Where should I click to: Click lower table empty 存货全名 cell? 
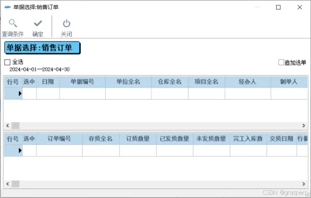coord(101,150)
